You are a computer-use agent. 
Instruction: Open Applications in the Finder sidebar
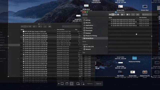89,25
